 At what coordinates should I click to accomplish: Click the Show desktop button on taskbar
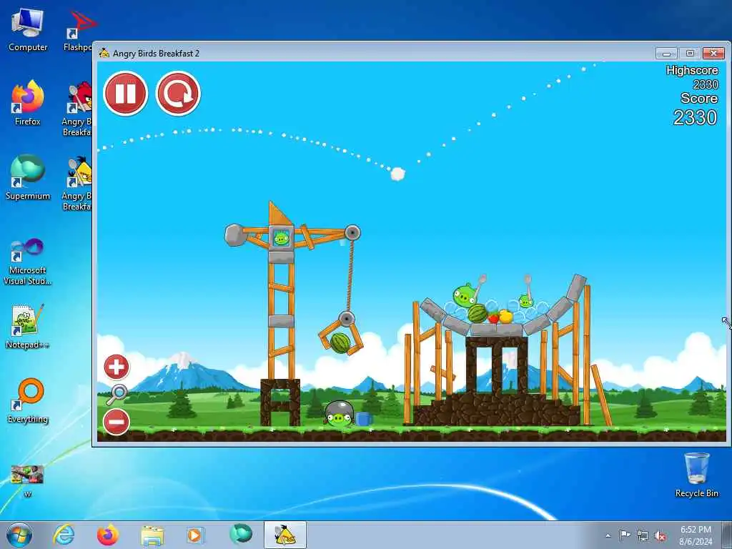(x=727, y=535)
